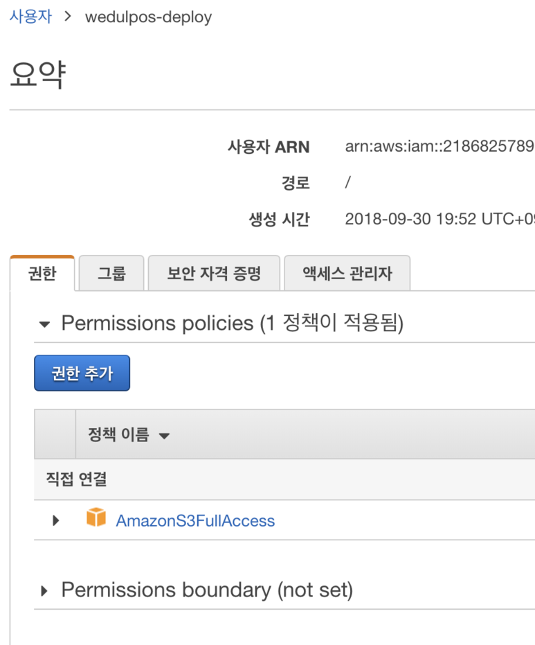535x645 pixels.
Task: Open the 사용자 breadcrumb link
Action: [x=31, y=17]
